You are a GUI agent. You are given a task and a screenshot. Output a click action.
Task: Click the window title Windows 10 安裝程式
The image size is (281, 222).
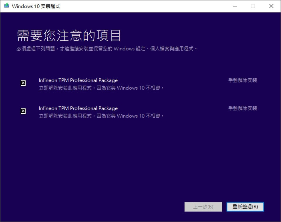click(36, 6)
